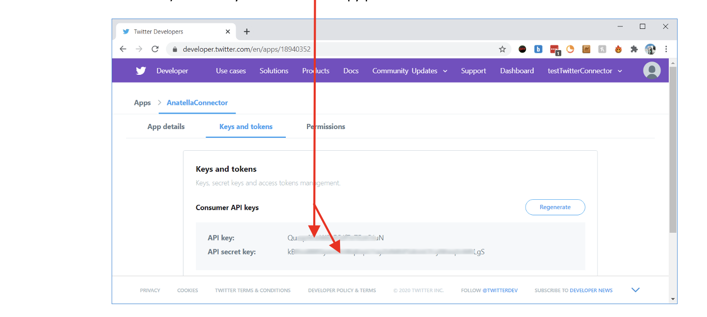The width and height of the screenshot is (707, 317).
Task: Bookmark this page with the star icon
Action: 502,49
